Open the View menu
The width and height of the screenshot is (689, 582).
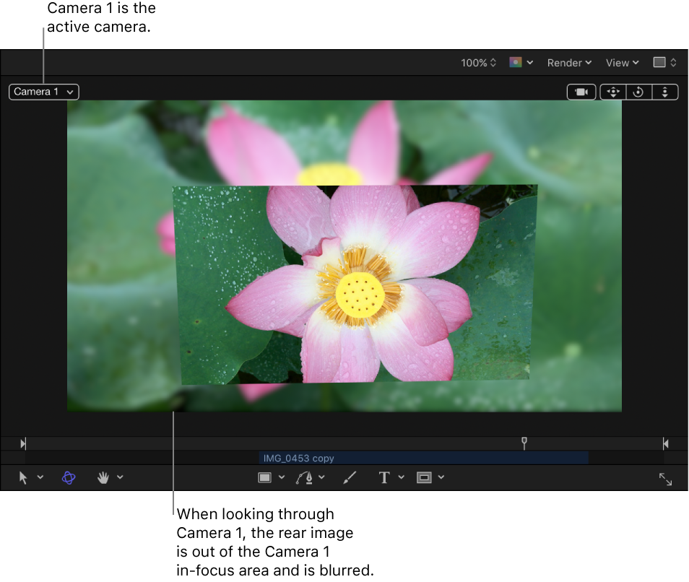(x=620, y=63)
